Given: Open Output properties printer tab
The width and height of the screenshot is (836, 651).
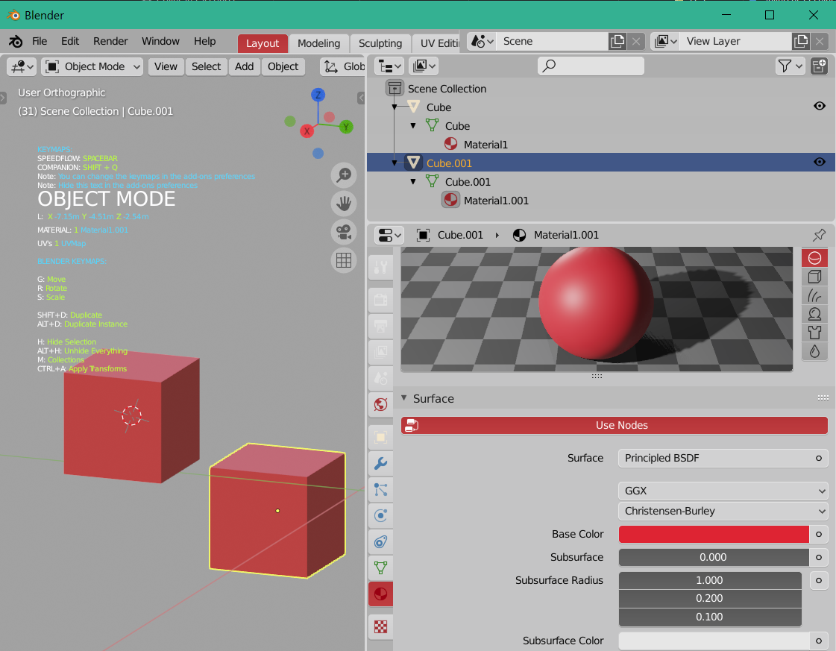Looking at the screenshot, I should [x=380, y=325].
